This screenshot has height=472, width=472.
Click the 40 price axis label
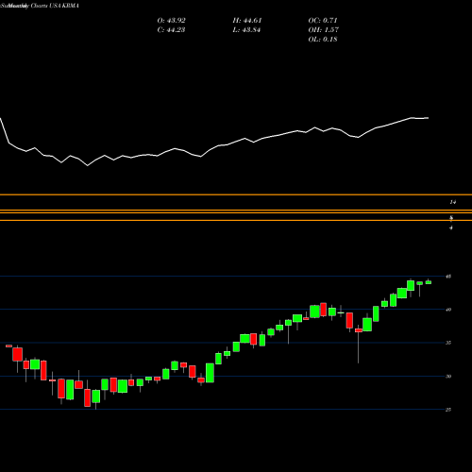448,310
